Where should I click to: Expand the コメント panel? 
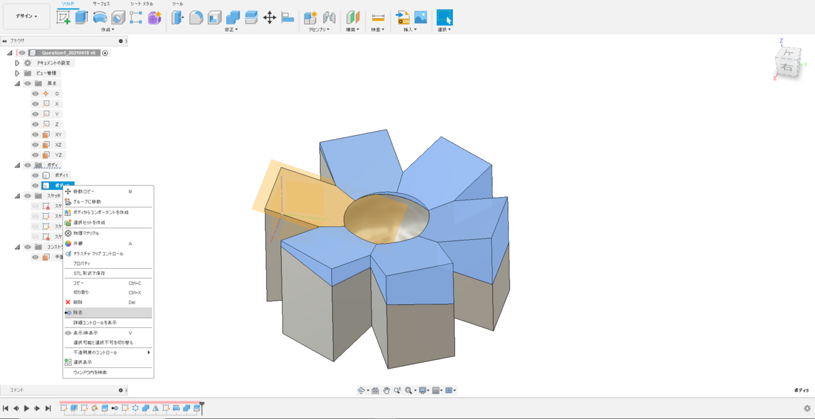(121, 390)
